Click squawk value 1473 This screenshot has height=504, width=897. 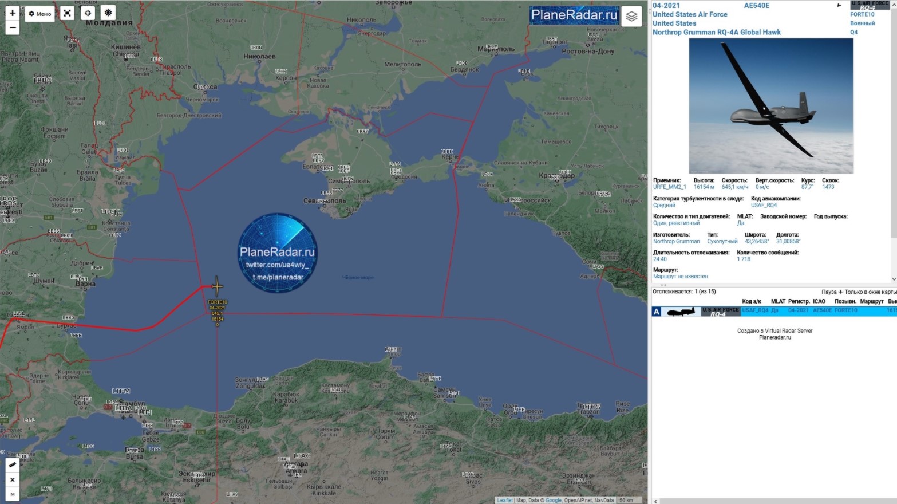pyautogui.click(x=828, y=187)
